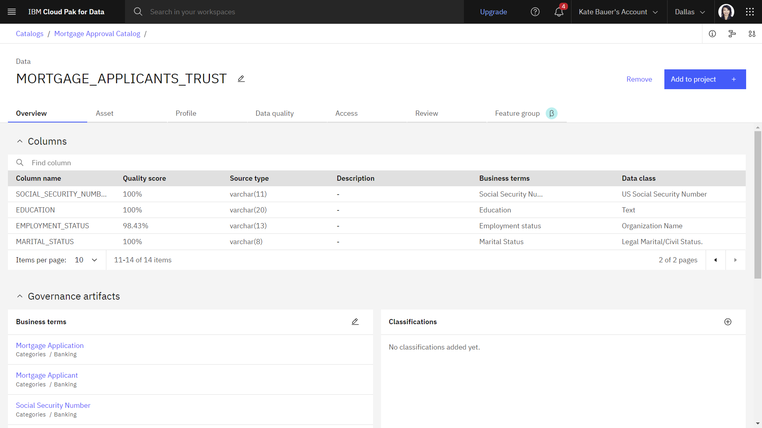Screen dimensions: 762x428
Task: Click the Find column search icon
Action: click(x=20, y=162)
